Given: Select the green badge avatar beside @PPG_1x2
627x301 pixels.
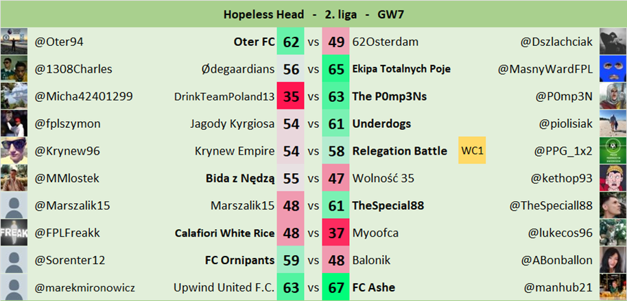Looking at the screenshot, I should point(613,150).
